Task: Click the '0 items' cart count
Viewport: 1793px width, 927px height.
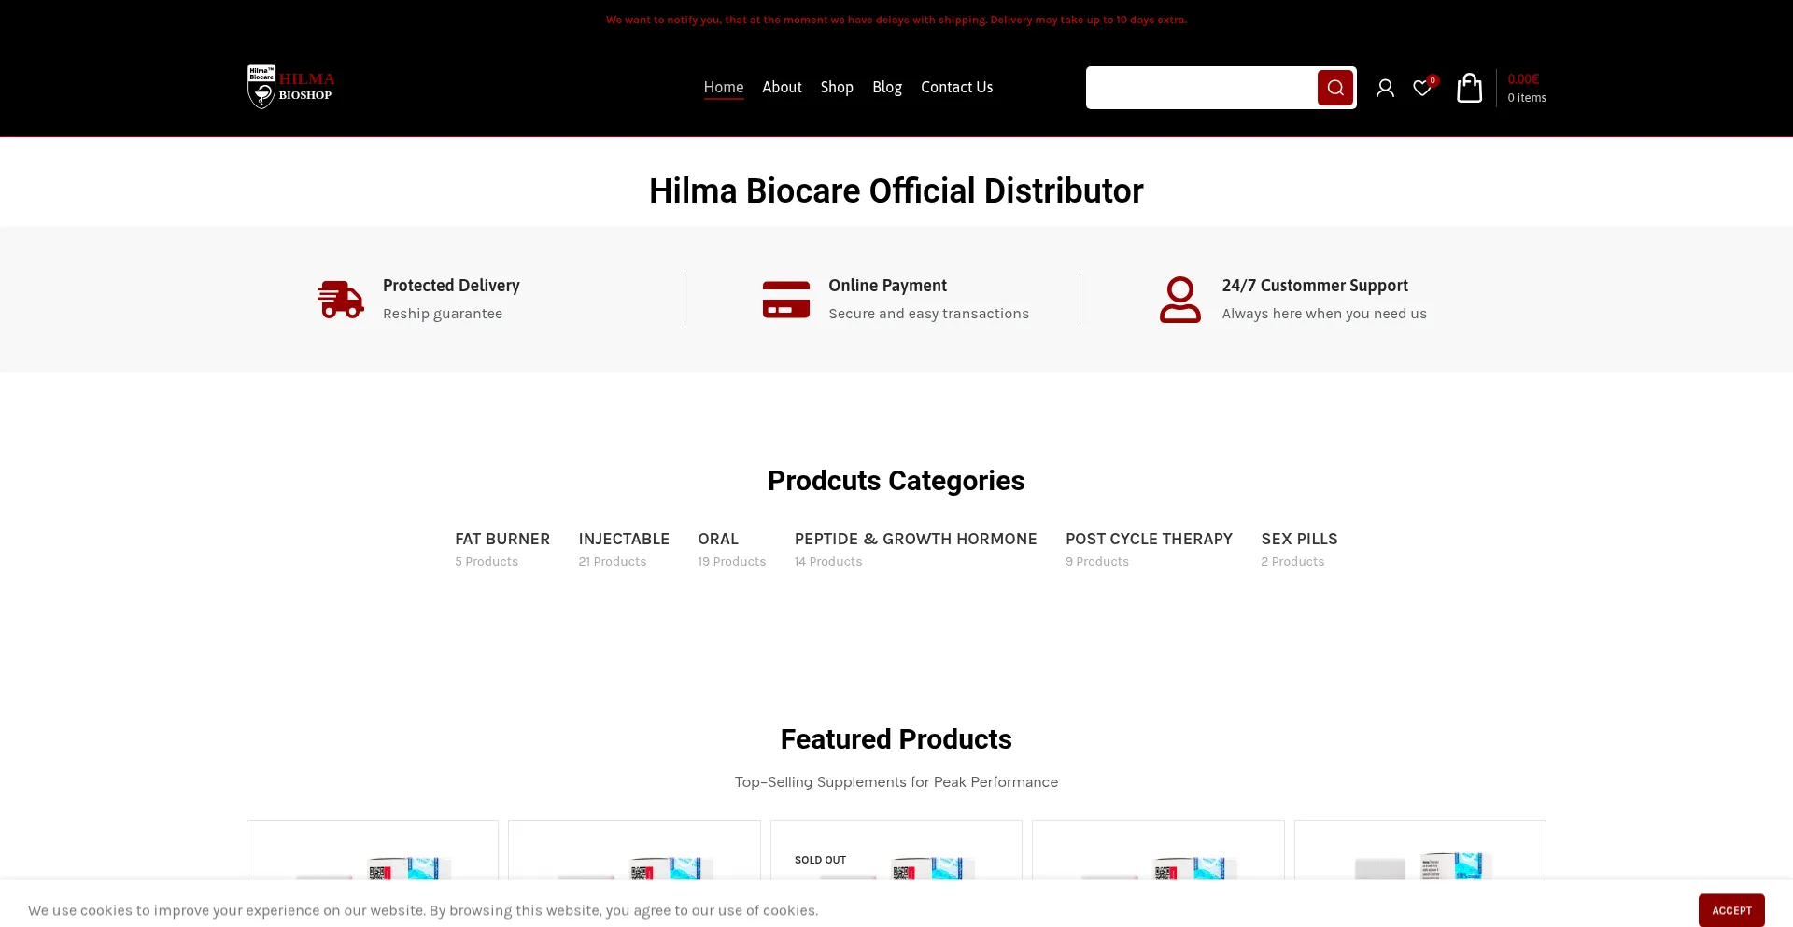Action: pyautogui.click(x=1527, y=98)
